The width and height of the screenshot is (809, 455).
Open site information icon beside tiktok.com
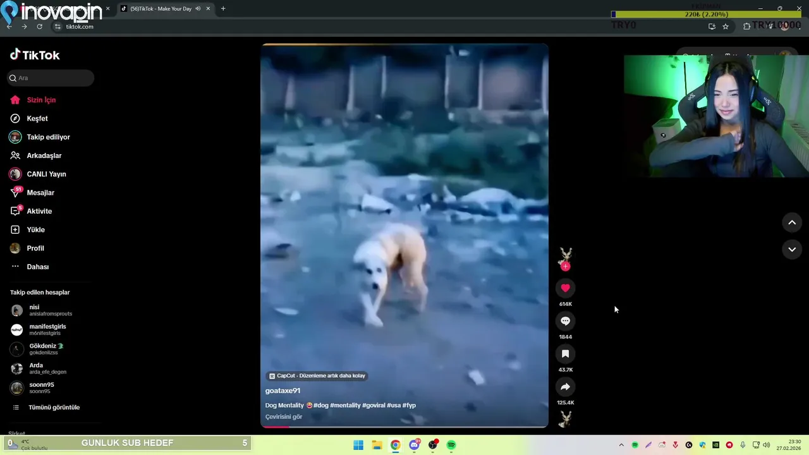58,27
